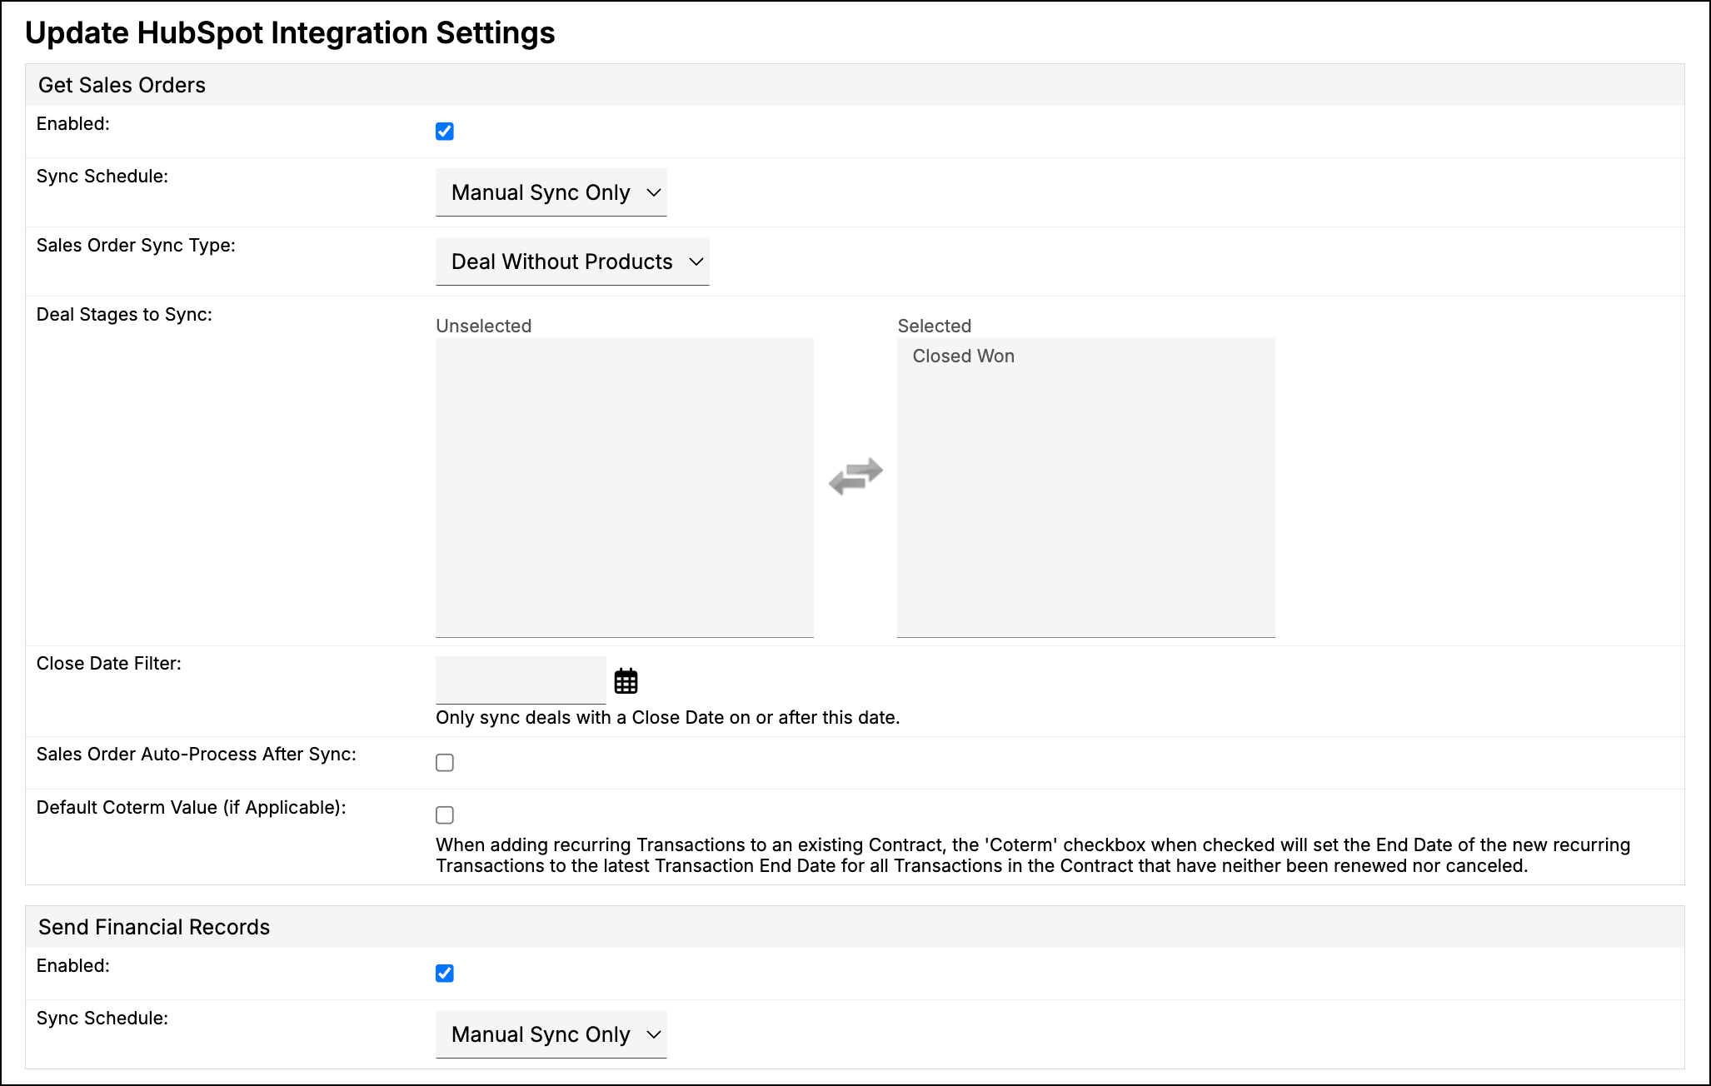Click the Update HubSpot Integration Settings title
The height and width of the screenshot is (1086, 1711).
click(x=290, y=32)
